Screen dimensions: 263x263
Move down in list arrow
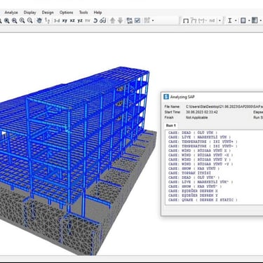(120, 20)
